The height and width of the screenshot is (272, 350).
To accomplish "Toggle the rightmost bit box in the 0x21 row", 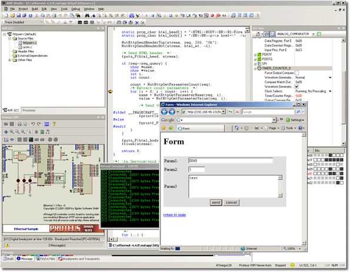I will [342, 178].
